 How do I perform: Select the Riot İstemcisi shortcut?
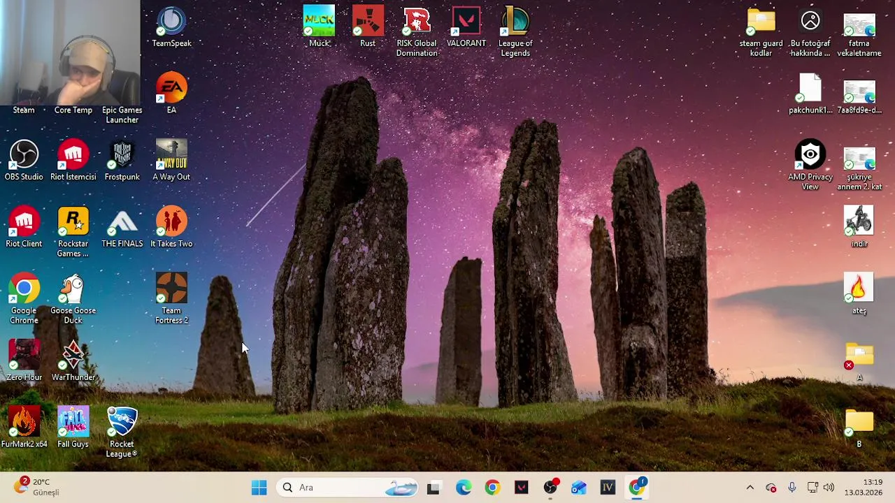click(x=73, y=161)
